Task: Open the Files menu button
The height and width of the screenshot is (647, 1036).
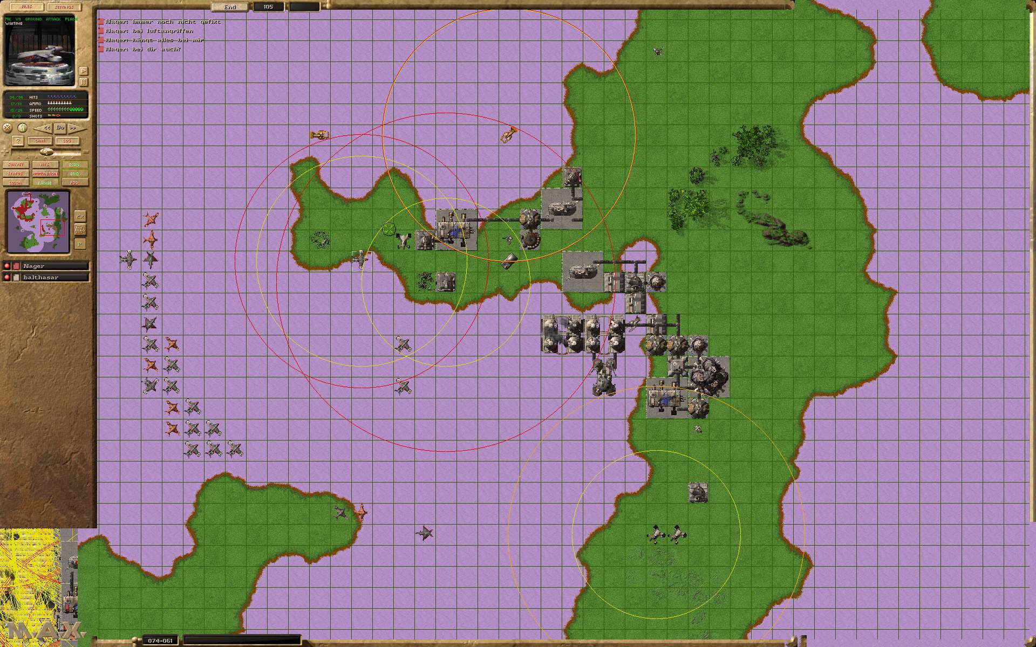Action: point(26,7)
